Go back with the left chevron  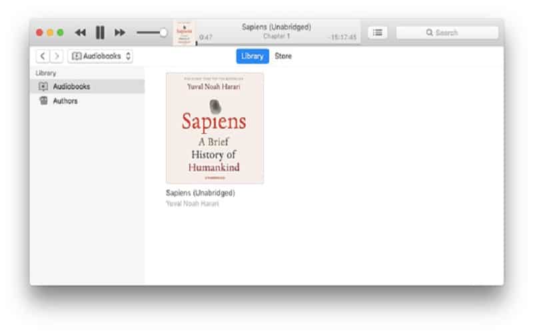[43, 57]
